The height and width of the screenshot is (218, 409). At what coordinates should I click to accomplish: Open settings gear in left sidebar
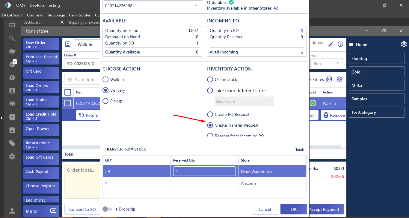tap(12, 156)
